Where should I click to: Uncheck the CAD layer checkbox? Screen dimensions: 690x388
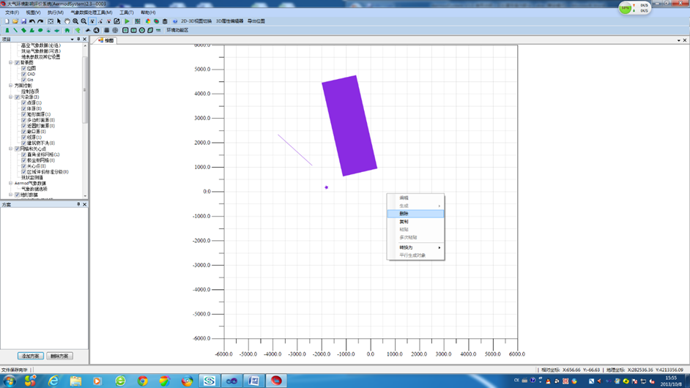(23, 74)
